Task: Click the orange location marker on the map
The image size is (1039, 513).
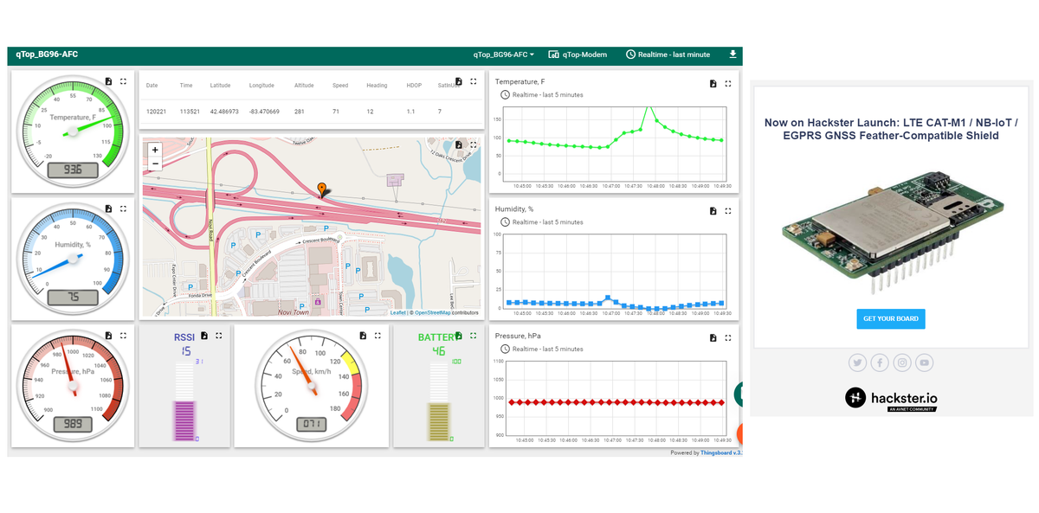Action: (x=321, y=189)
